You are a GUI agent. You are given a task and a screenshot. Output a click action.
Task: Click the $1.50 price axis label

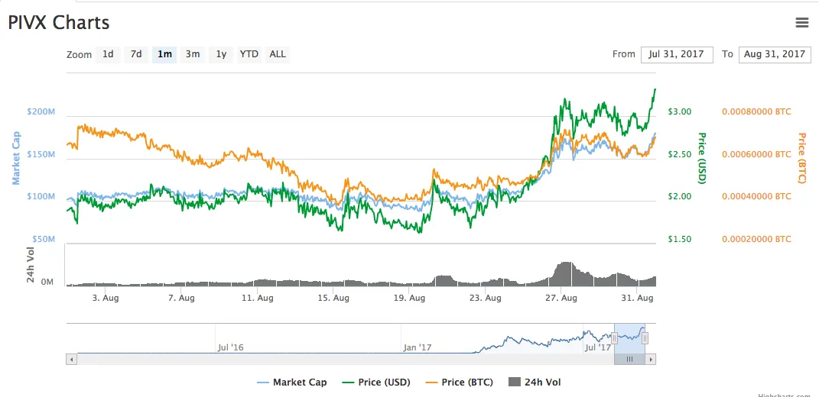(680, 239)
